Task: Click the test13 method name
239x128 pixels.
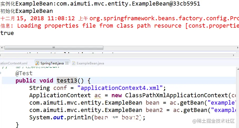Action: coord(67,81)
